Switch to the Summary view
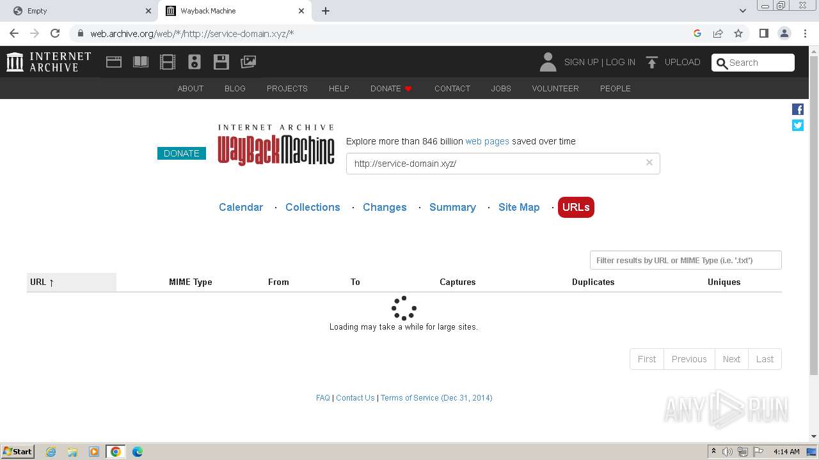Image resolution: width=819 pixels, height=460 pixels. [452, 207]
